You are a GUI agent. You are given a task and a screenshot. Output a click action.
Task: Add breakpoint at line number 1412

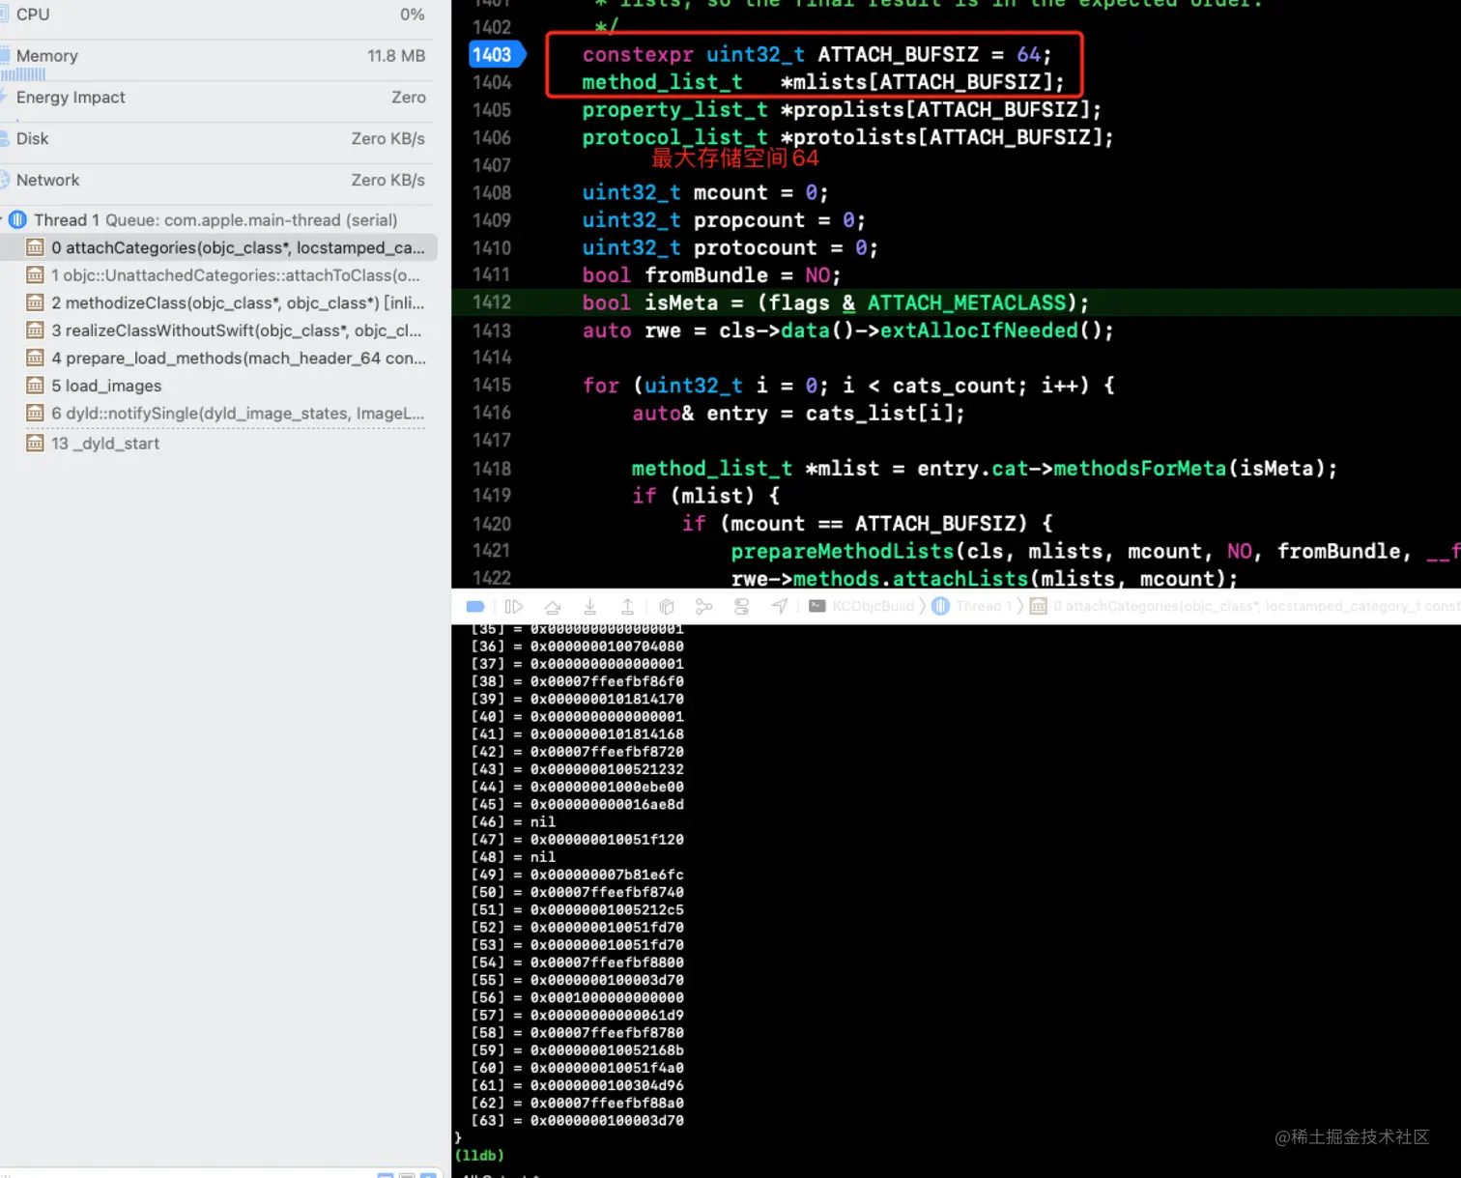pyautogui.click(x=492, y=302)
